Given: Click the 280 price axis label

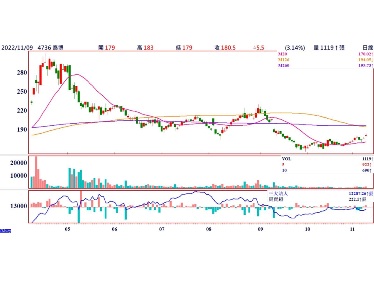Looking at the screenshot, I should point(22,73).
